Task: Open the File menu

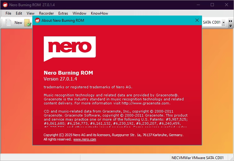Action: coord(8,13)
